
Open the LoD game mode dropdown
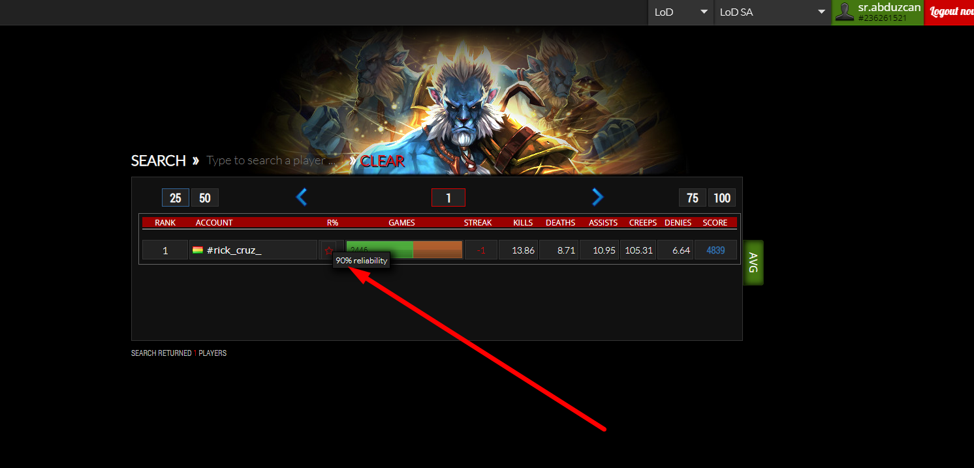[680, 12]
